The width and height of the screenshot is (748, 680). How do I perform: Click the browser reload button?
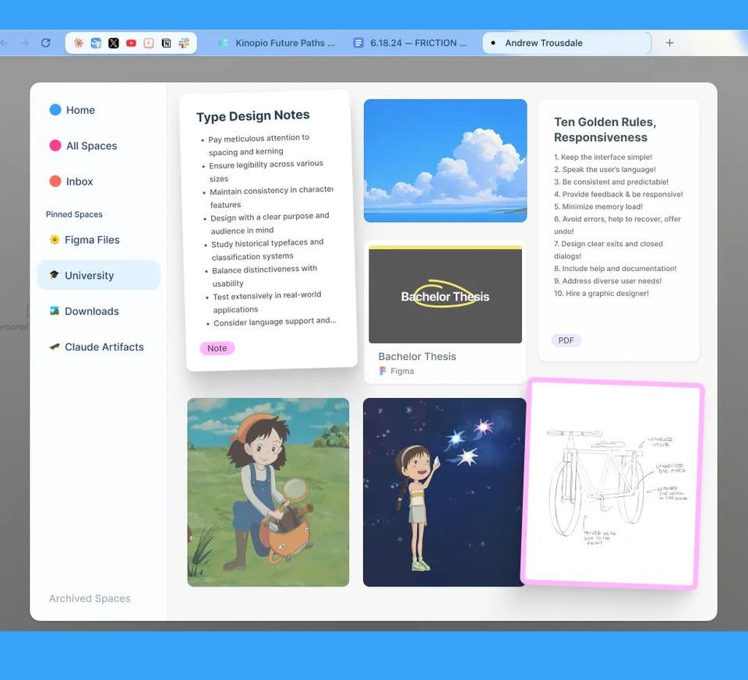[46, 44]
